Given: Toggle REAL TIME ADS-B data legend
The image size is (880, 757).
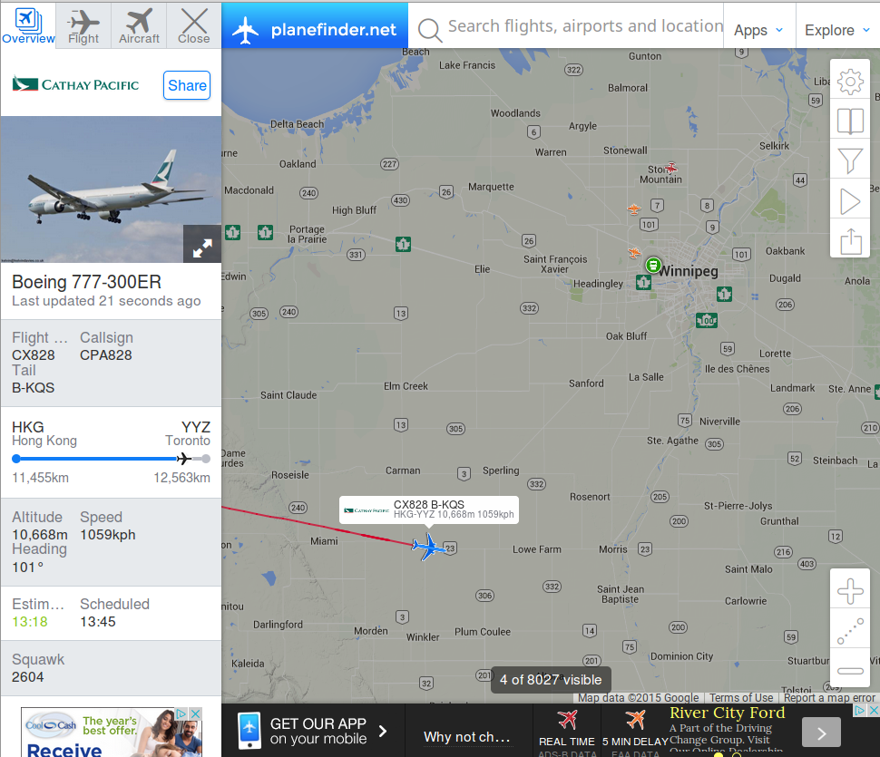Looking at the screenshot, I should pyautogui.click(x=567, y=732).
